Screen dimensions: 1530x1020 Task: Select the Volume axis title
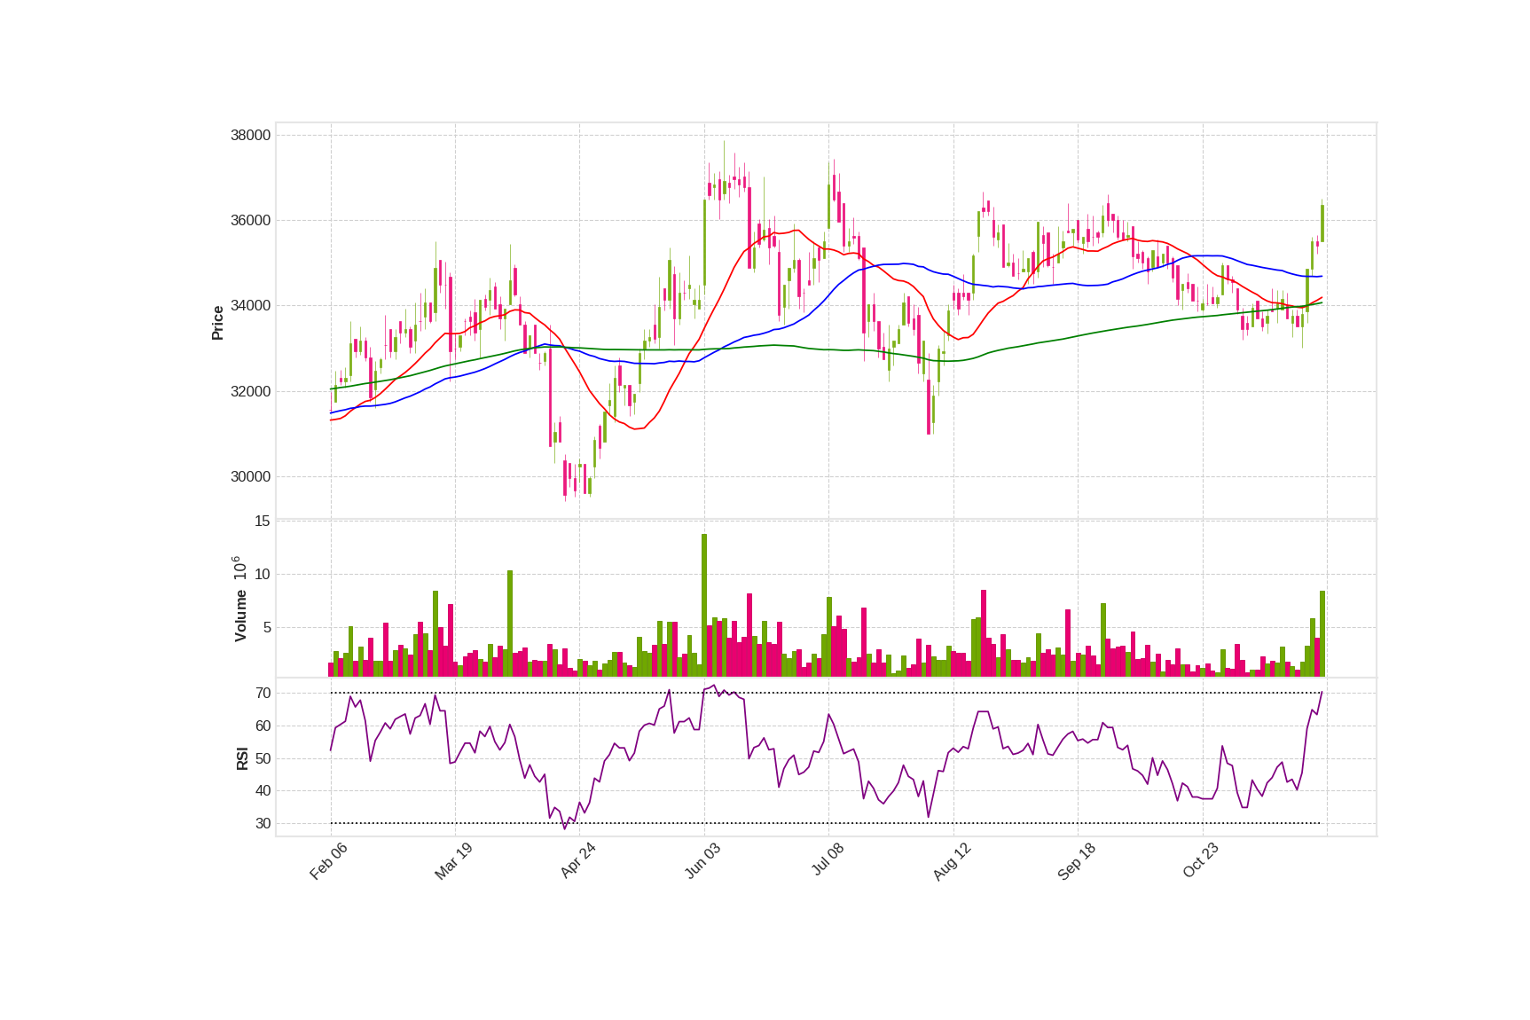(240, 616)
